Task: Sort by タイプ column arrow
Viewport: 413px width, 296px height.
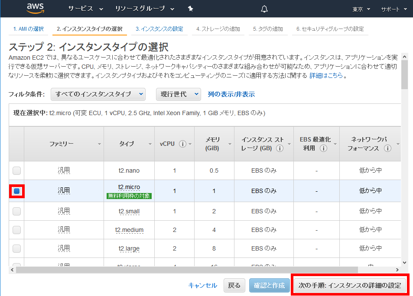Action: click(x=150, y=144)
